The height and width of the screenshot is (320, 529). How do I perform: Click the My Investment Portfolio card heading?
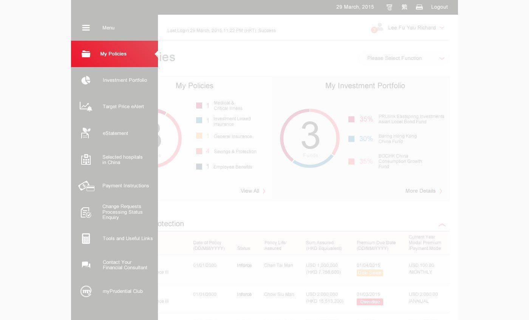365,86
